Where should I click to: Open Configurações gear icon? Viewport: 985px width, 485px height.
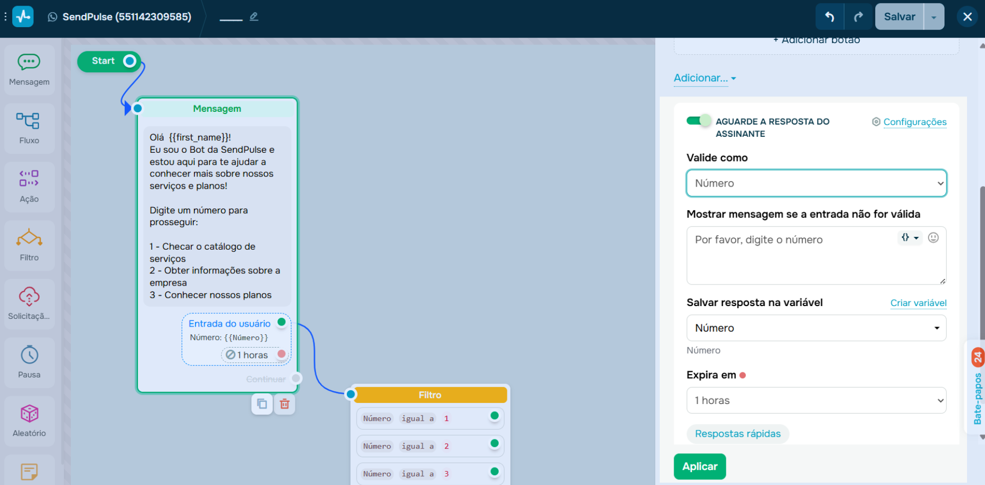[876, 122]
